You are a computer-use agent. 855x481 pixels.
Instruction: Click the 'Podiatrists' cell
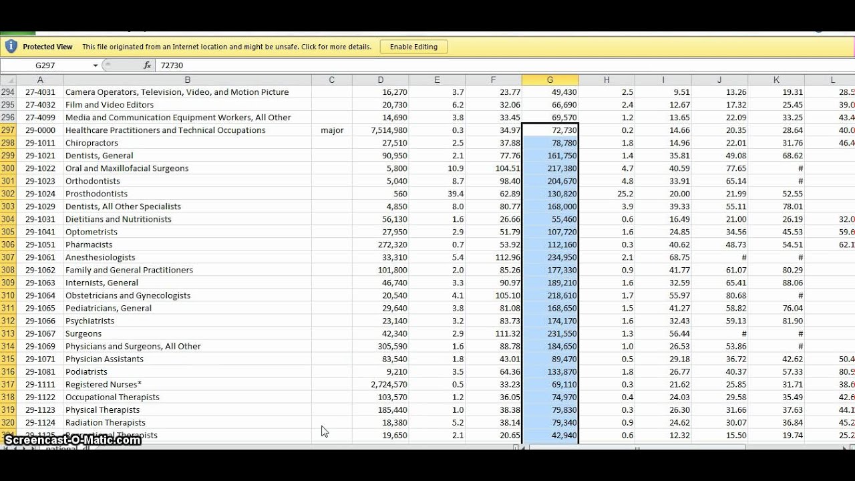point(188,371)
